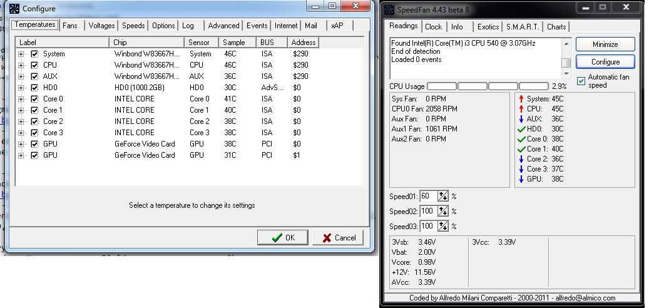Click the blue down arrow beside Core 2 36C
Screen dimensions: 649x308
click(x=521, y=159)
